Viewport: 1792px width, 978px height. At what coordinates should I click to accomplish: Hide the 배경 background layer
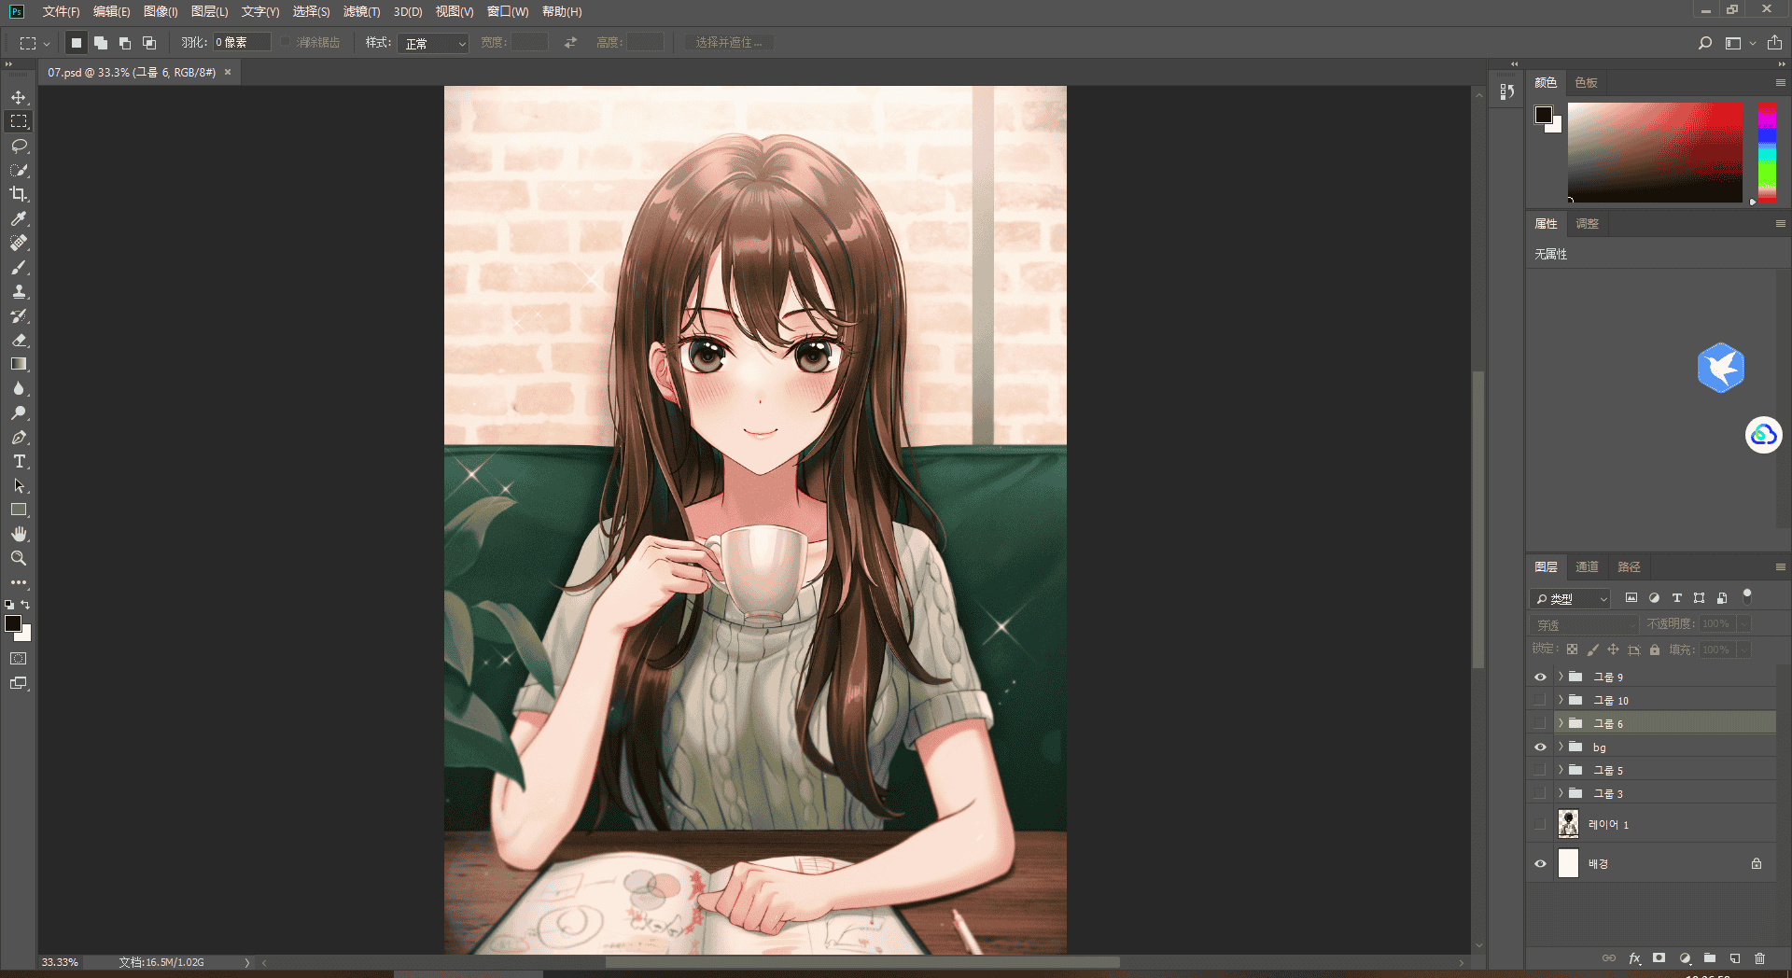(1540, 863)
